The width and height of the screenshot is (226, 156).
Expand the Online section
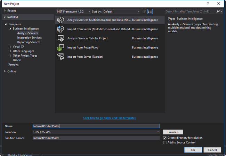tap(5, 71)
